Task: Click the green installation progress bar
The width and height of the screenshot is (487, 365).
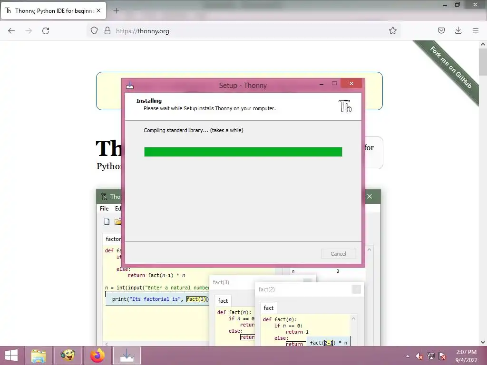Action: click(243, 152)
